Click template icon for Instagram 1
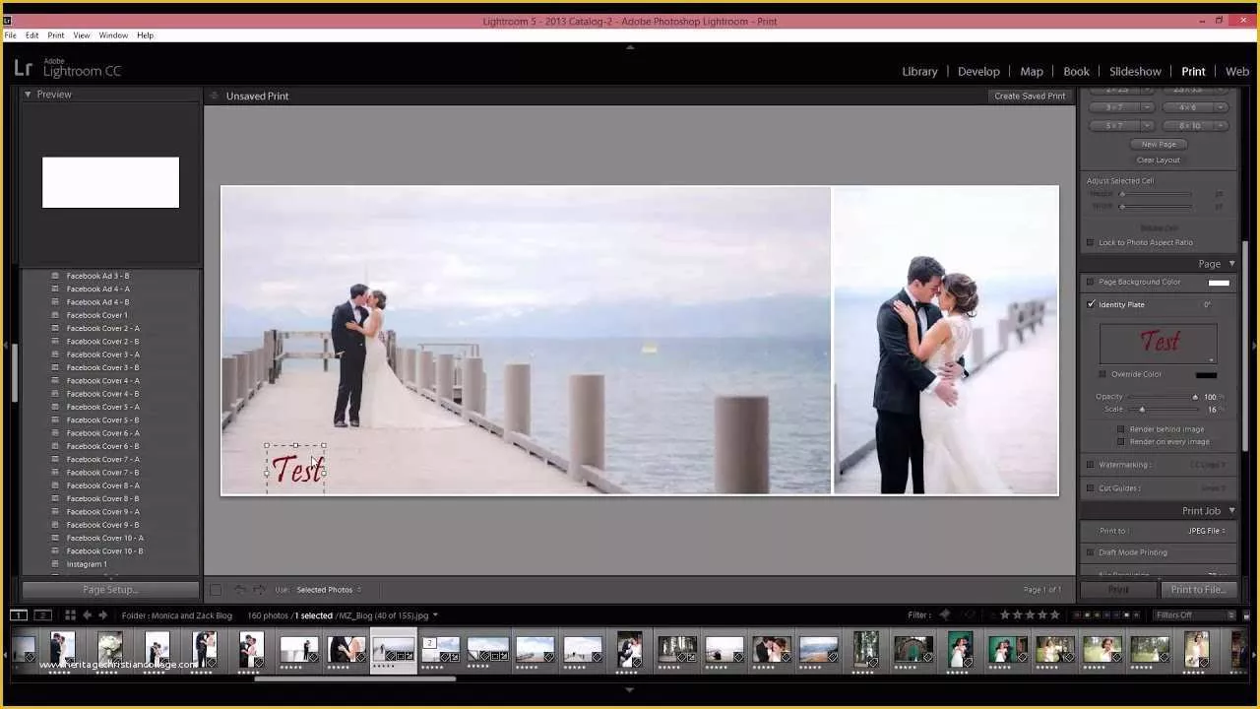 (x=55, y=564)
